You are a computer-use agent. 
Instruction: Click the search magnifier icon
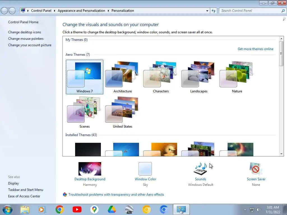[283, 11]
